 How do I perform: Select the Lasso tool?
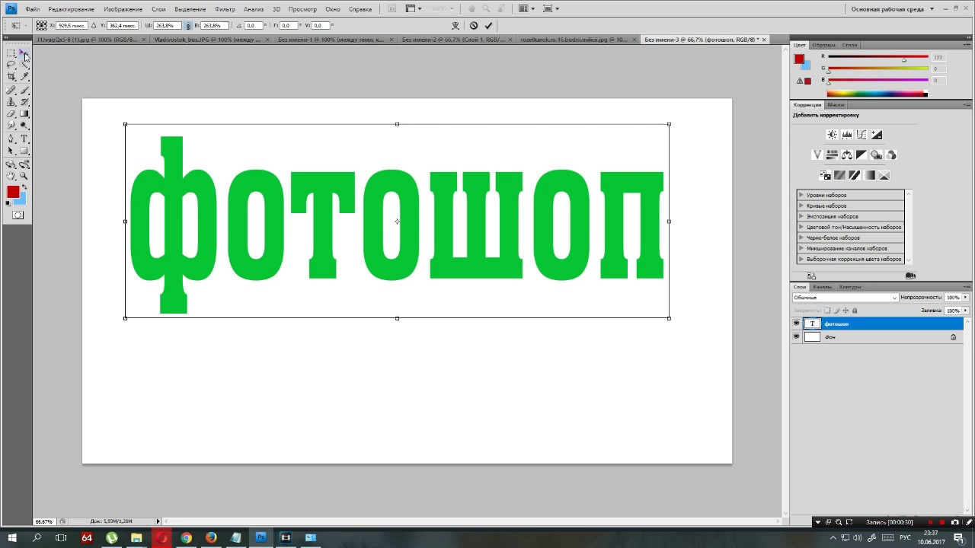tap(11, 65)
